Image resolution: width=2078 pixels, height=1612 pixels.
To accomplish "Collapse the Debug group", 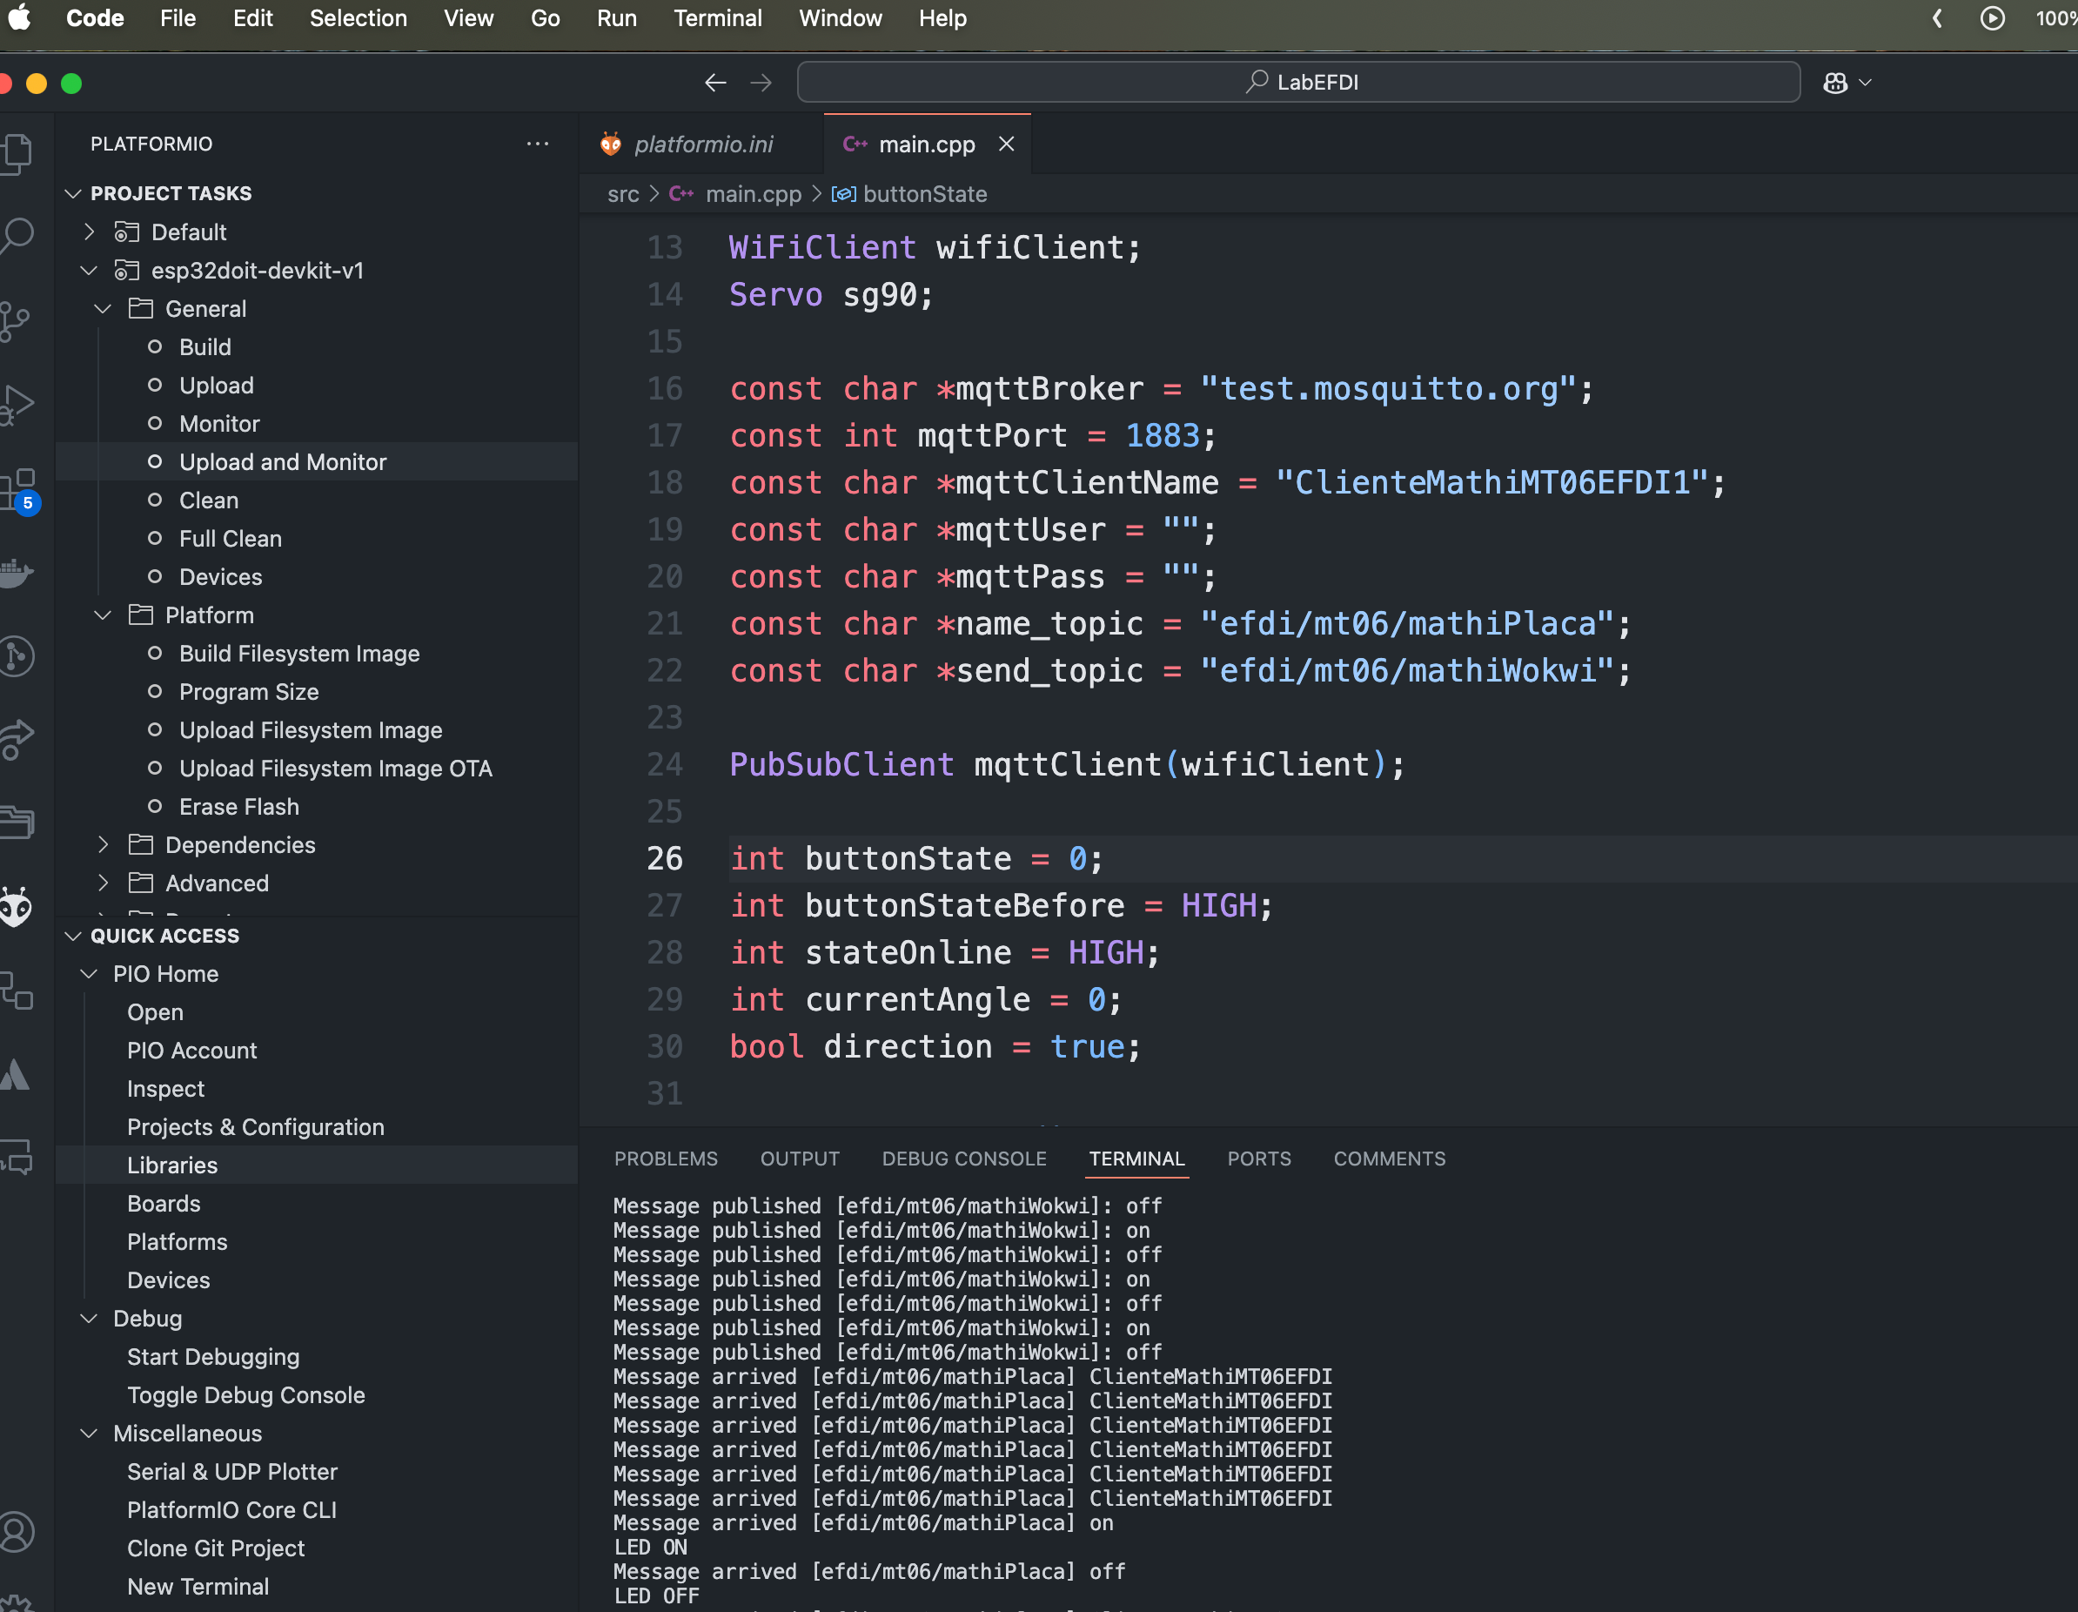I will 90,1318.
